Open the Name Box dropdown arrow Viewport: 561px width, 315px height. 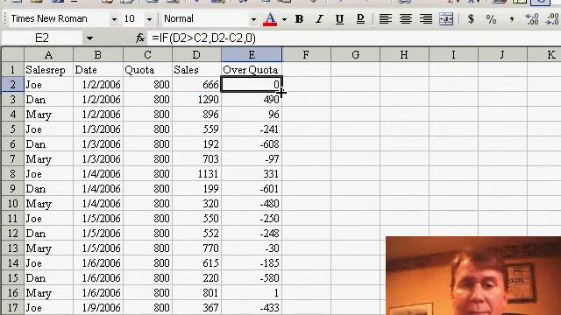click(x=89, y=38)
